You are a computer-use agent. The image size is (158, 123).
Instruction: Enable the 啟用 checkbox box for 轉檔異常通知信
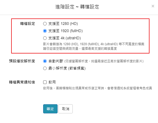coord(45,82)
